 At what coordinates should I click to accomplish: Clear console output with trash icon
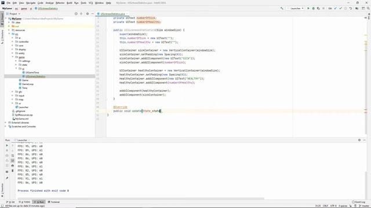pos(13,170)
